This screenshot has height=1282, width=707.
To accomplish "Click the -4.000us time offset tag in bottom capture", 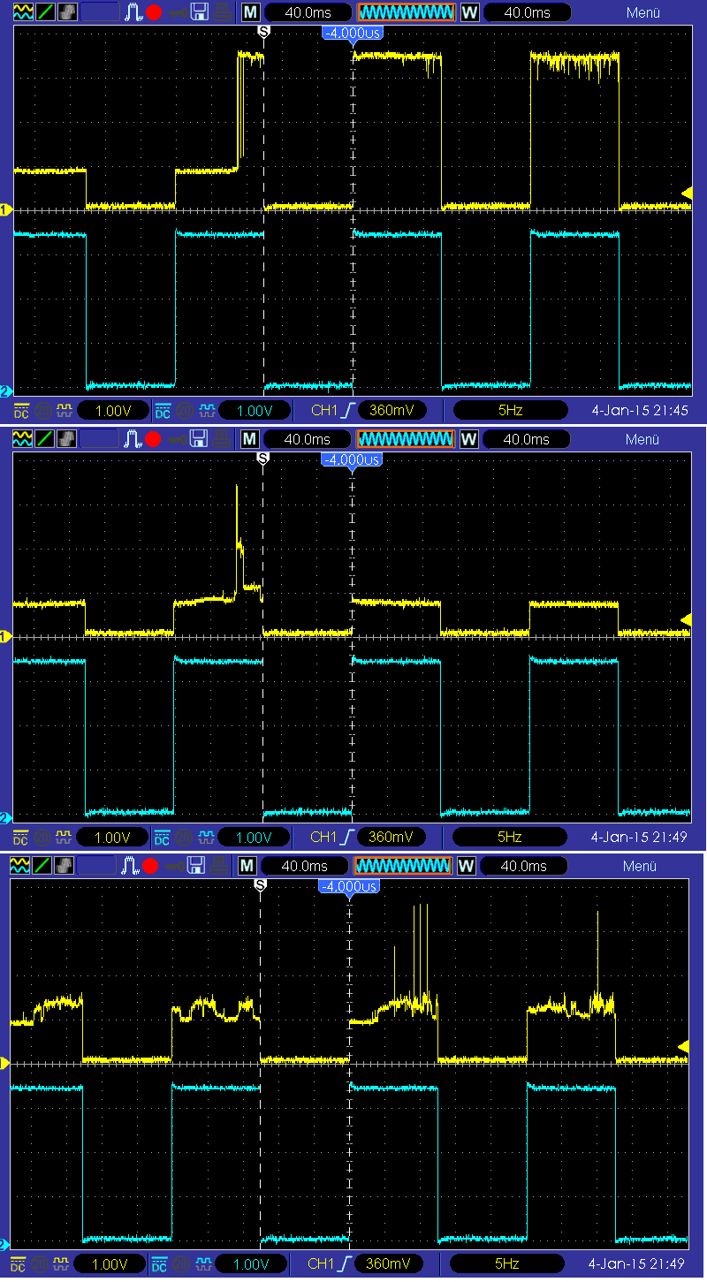I will tap(349, 886).
